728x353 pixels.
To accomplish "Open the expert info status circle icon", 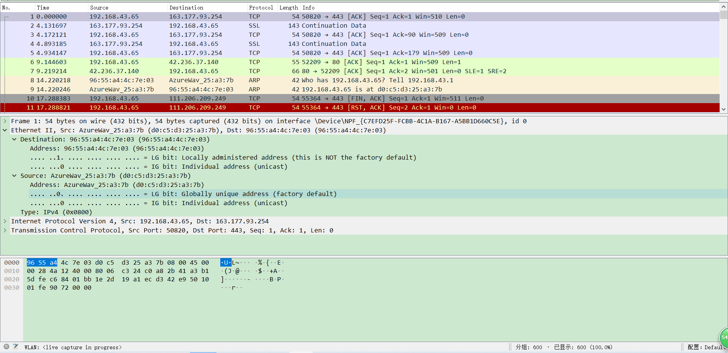I will point(6,347).
